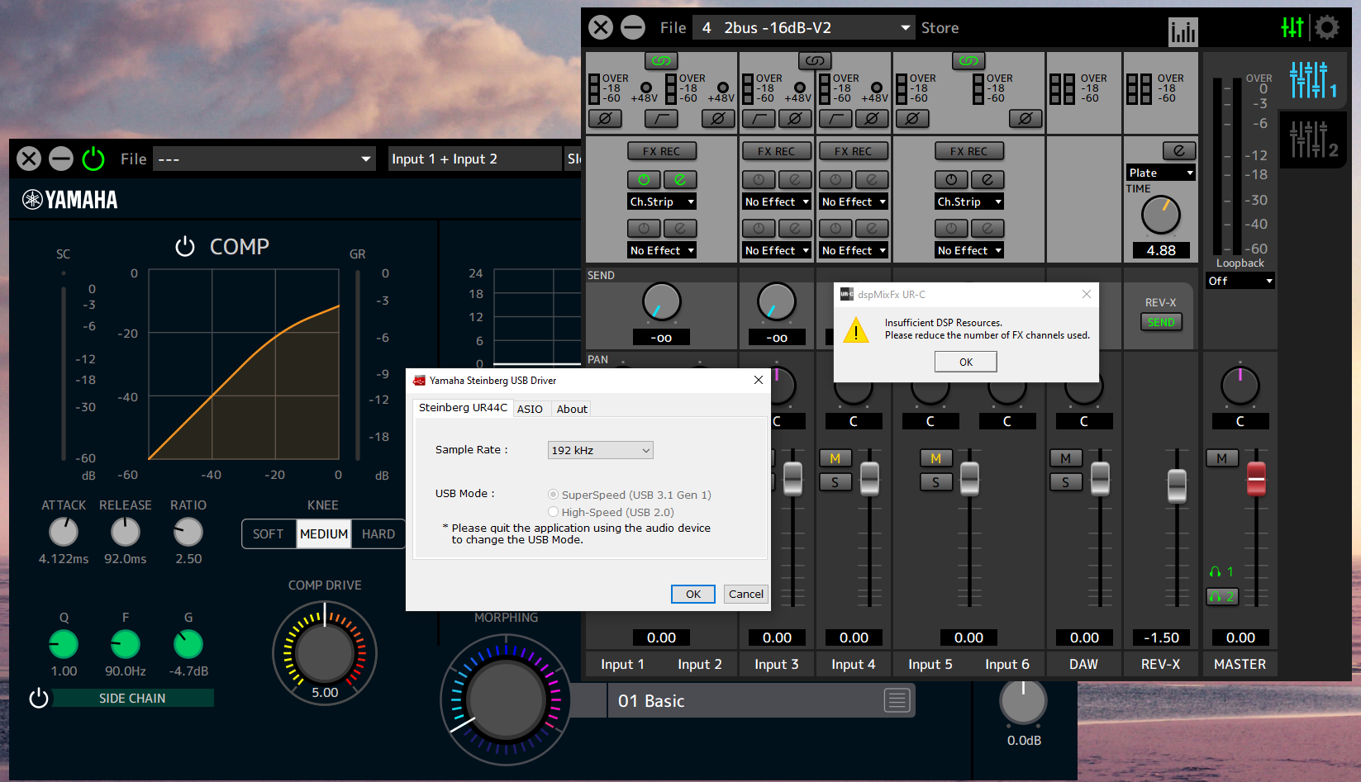Mute the Input 5 channel
This screenshot has width=1361, height=782.
(936, 458)
